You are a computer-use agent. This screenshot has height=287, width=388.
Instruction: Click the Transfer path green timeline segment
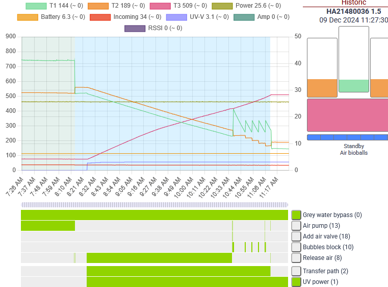178,271
